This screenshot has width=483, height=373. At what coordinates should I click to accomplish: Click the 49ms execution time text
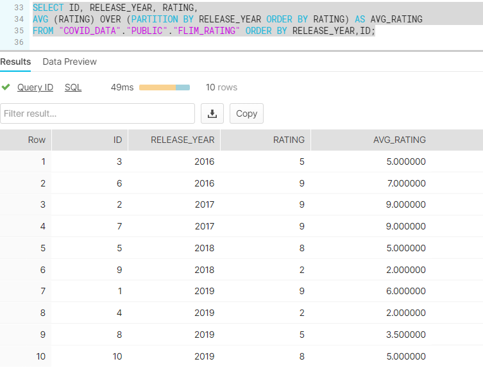tap(122, 87)
